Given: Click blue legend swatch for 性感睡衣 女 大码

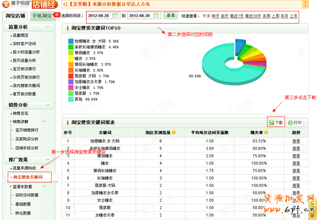Looking at the screenshot, I should [x=71, y=41].
